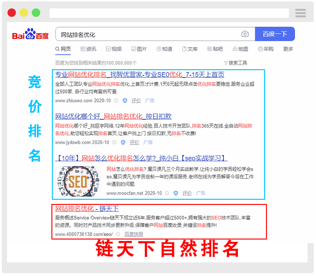Click 评价 on the zhiuseo.com result
Screen dimensions: 316x276
136,101
